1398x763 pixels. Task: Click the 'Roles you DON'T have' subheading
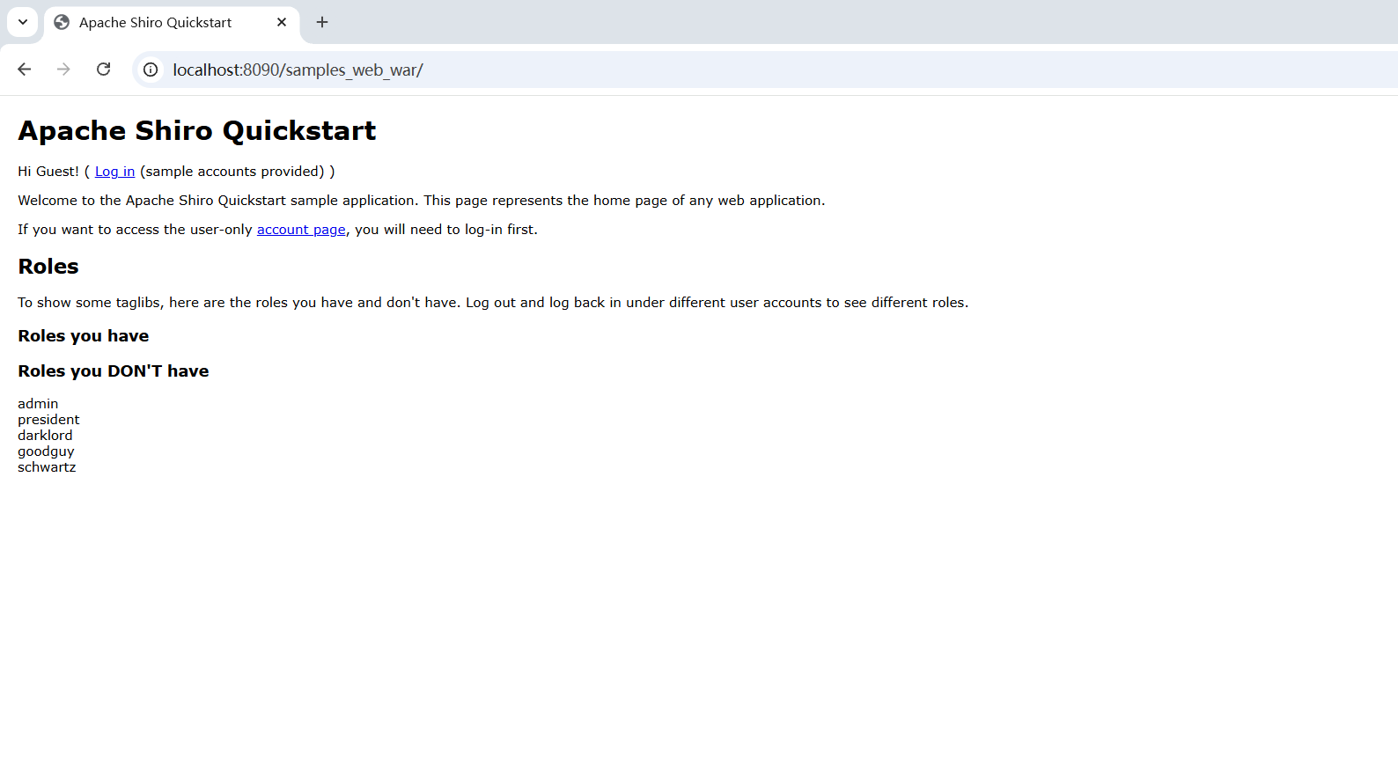(x=114, y=371)
